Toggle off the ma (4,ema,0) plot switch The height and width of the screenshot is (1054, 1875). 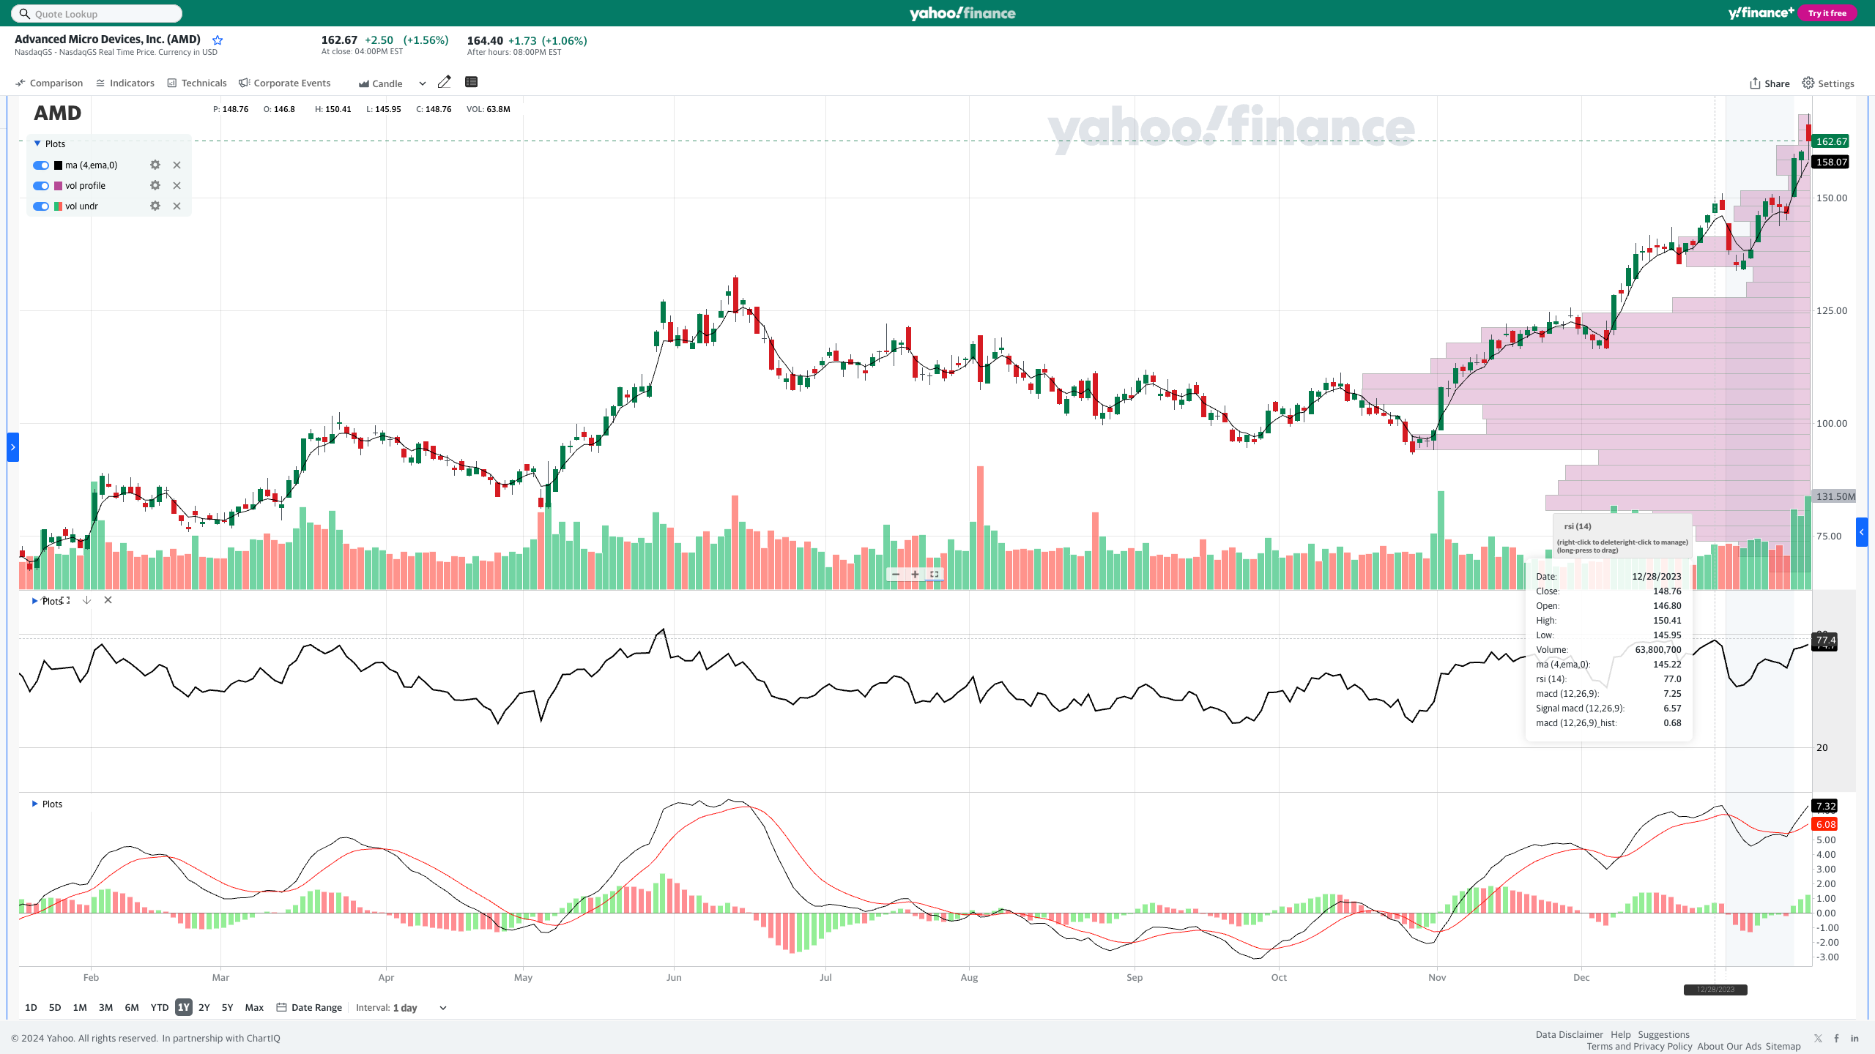click(x=41, y=165)
